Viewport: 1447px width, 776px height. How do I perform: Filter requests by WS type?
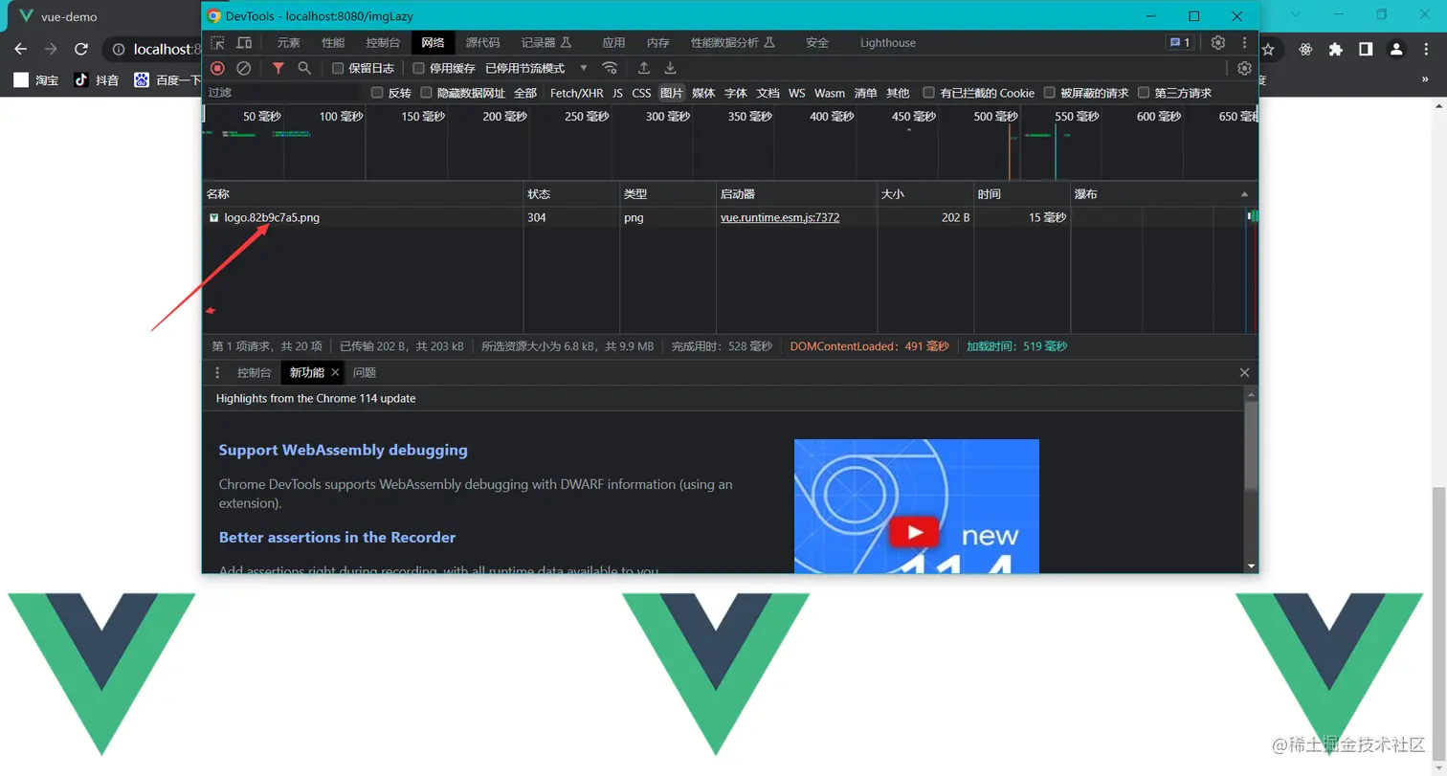[796, 93]
